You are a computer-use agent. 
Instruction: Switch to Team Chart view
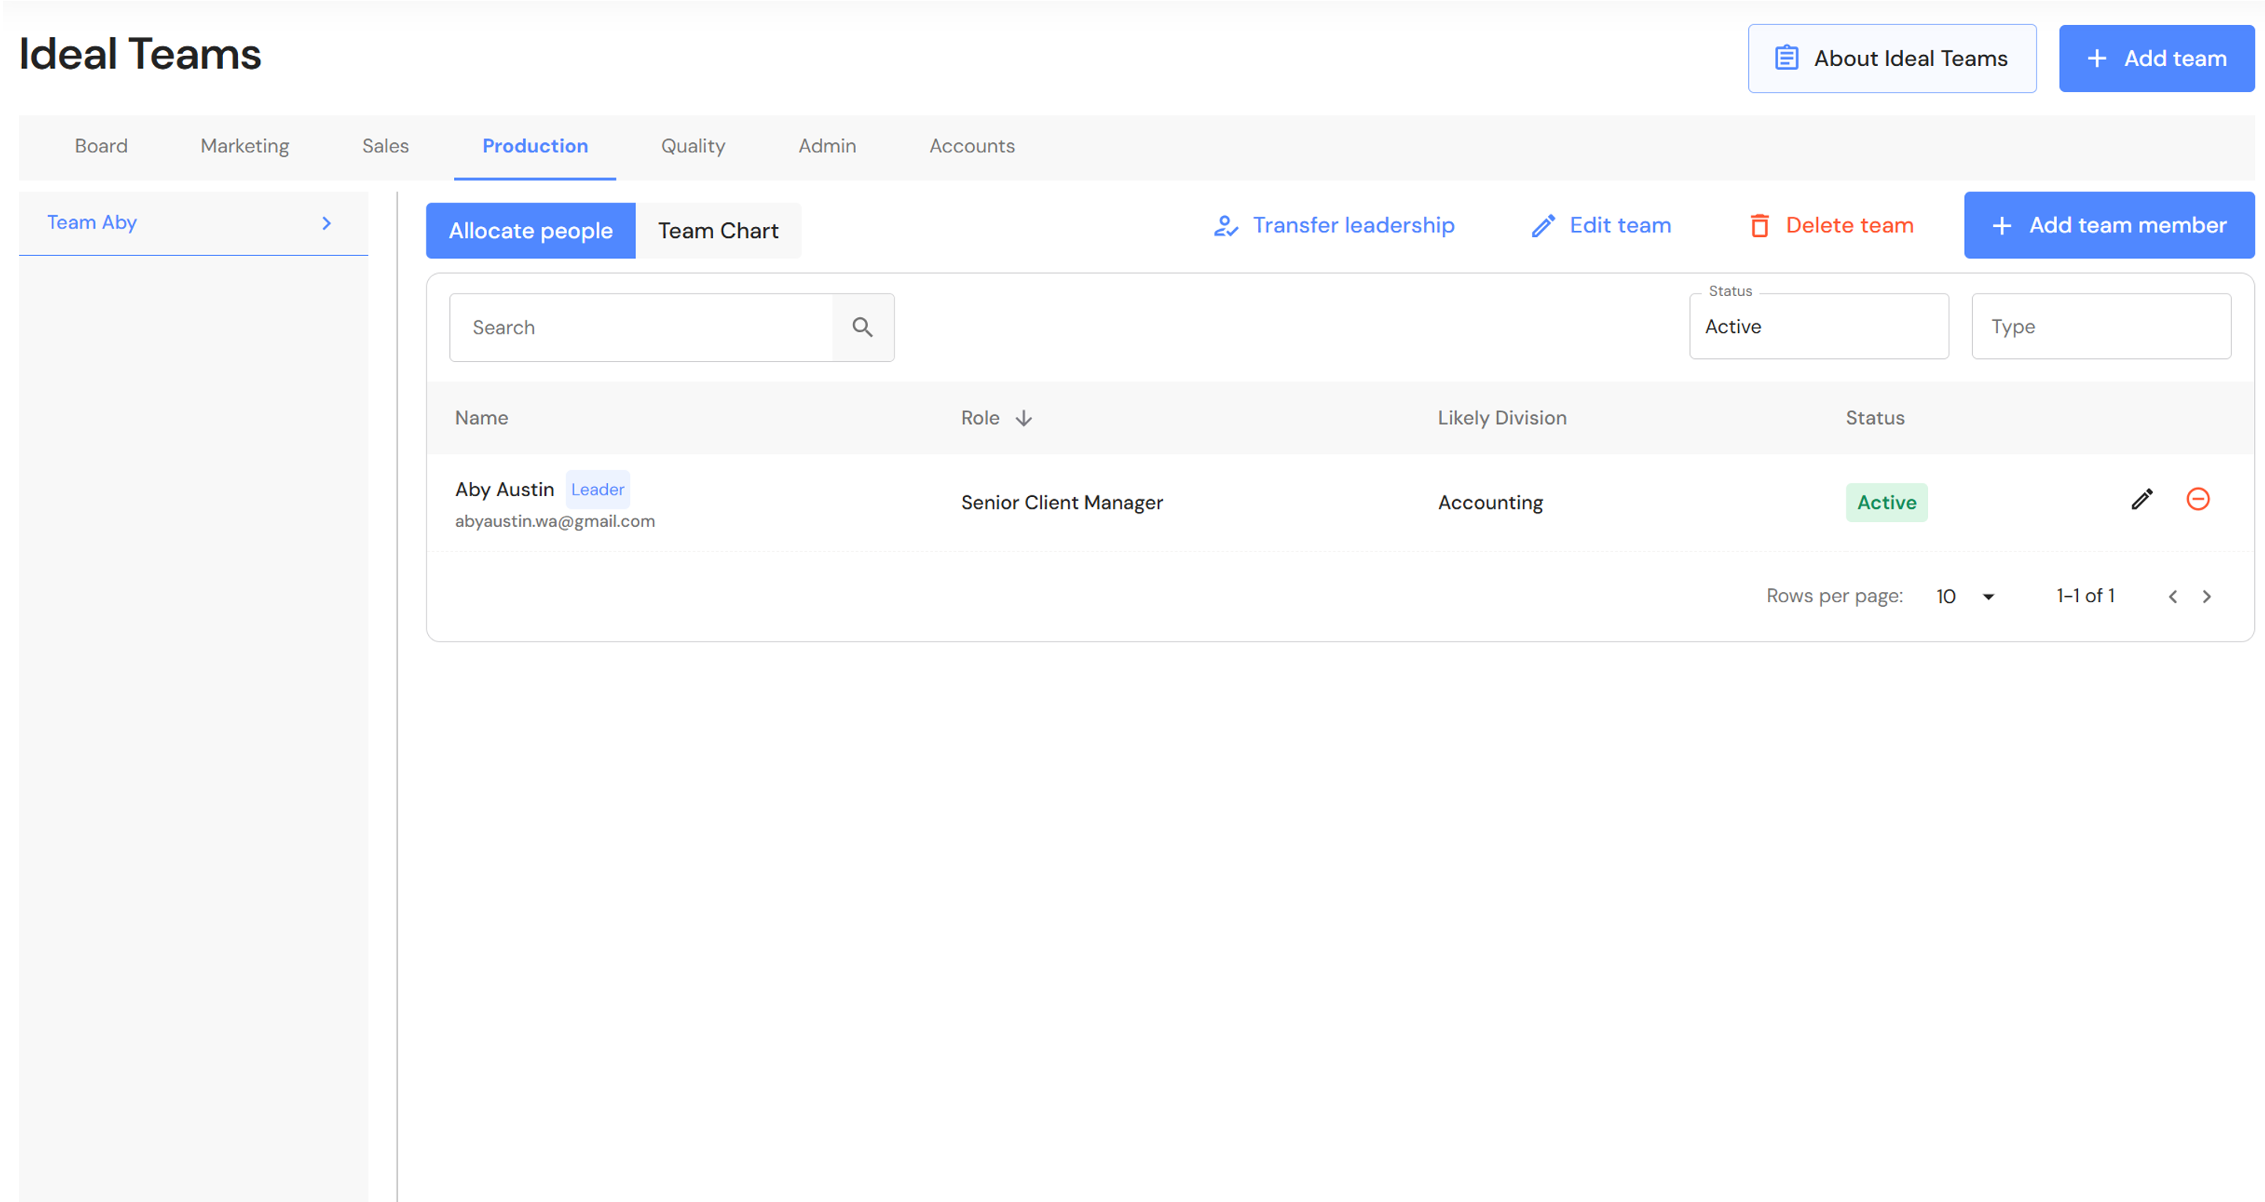pos(718,232)
